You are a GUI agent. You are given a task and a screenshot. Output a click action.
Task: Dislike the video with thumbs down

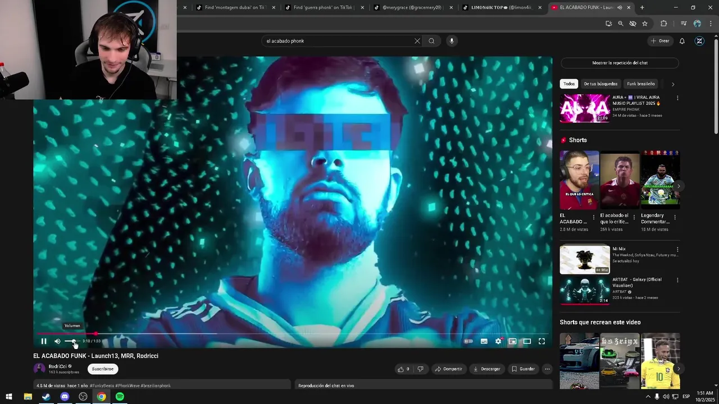[x=420, y=369]
